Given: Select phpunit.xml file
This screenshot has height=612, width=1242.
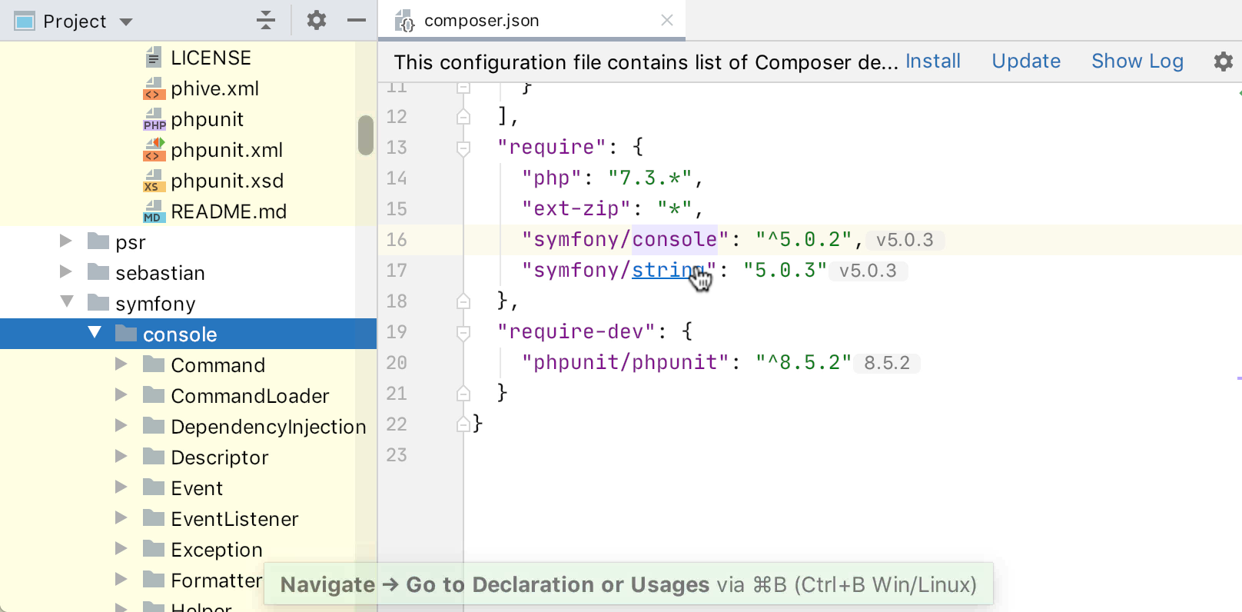Looking at the screenshot, I should pos(227,150).
